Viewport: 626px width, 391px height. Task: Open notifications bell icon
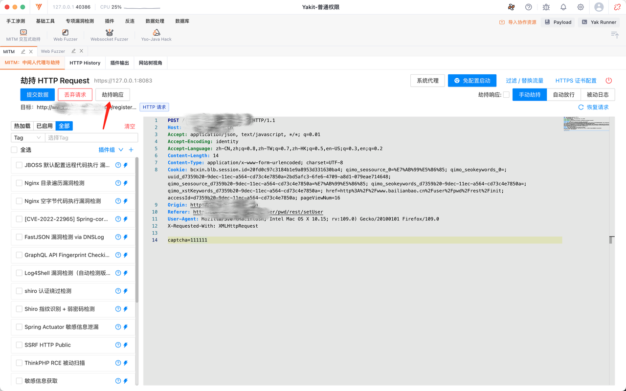(563, 7)
